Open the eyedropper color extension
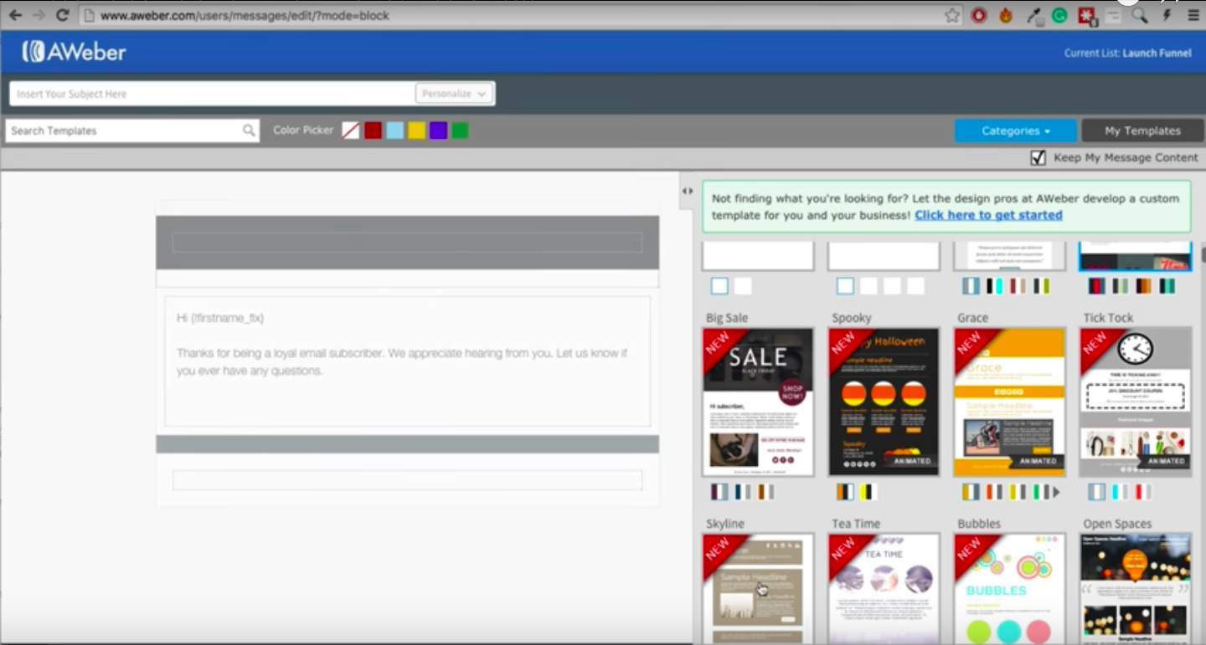Image resolution: width=1206 pixels, height=645 pixels. click(1035, 16)
